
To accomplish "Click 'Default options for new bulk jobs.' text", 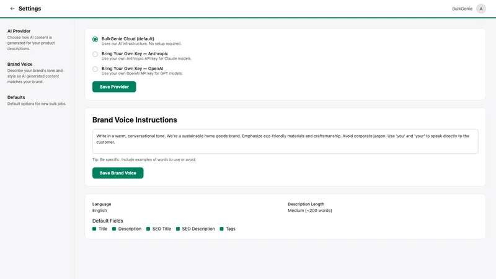I will pyautogui.click(x=37, y=104).
